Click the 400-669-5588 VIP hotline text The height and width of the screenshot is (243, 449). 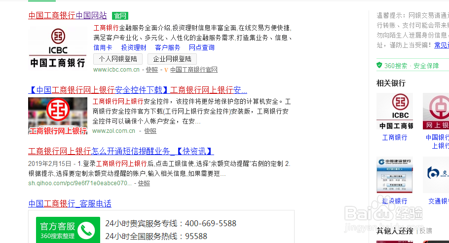point(211,224)
